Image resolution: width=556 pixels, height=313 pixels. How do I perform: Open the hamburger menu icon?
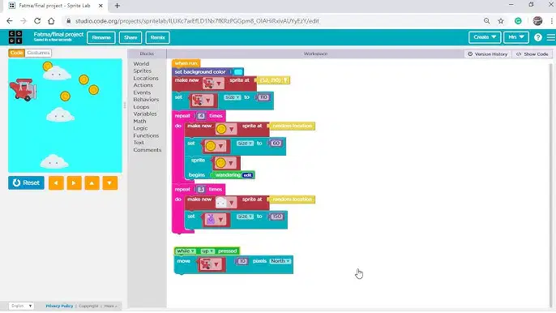point(550,37)
